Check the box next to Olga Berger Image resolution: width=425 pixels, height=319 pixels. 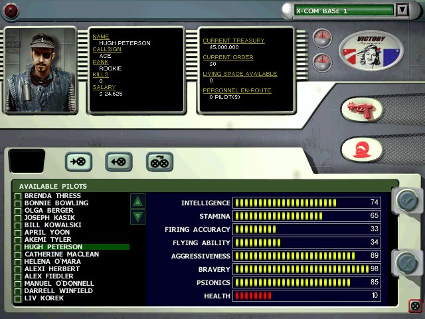(x=18, y=211)
